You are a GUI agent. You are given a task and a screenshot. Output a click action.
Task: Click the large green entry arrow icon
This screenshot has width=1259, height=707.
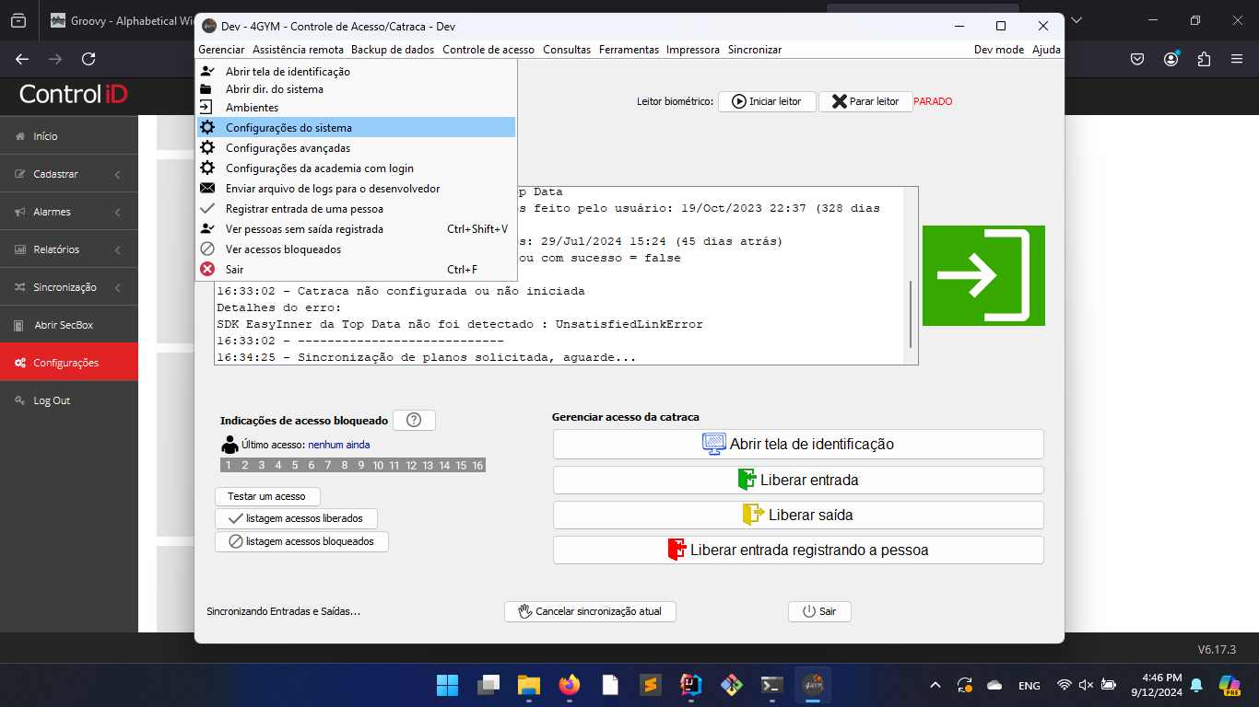pyautogui.click(x=983, y=275)
